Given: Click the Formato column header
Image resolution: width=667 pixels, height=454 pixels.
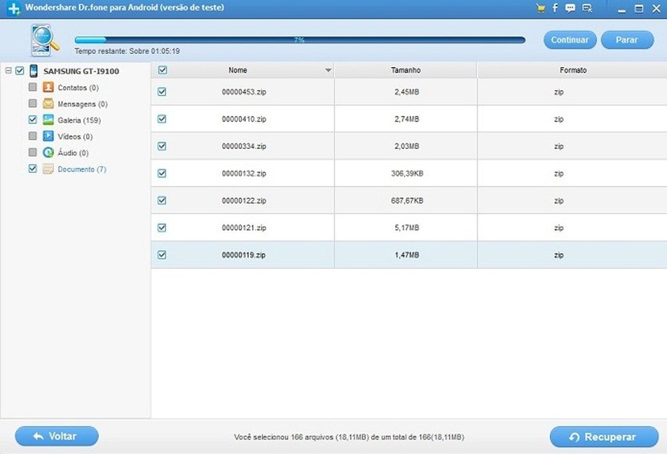Looking at the screenshot, I should click(x=572, y=70).
